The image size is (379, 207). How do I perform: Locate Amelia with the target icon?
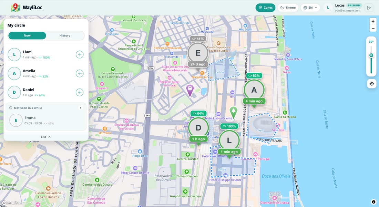80,73
